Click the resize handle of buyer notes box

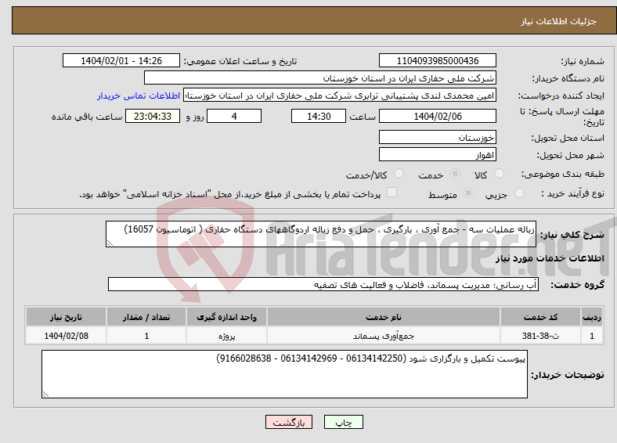tap(46, 394)
